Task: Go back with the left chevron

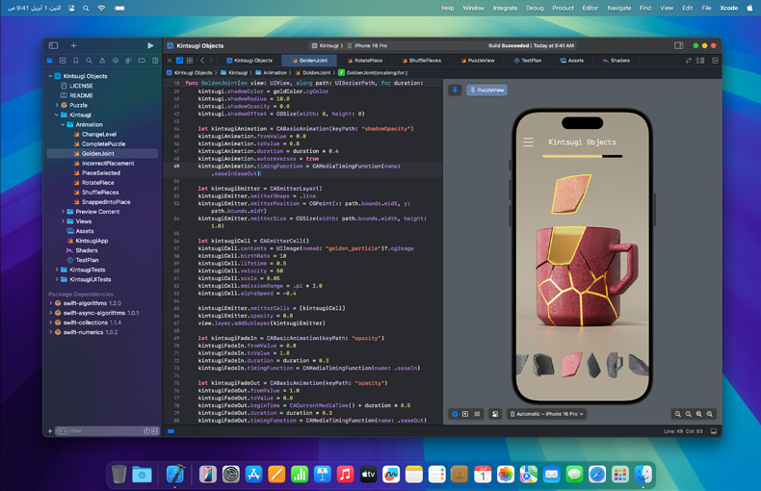Action: click(202, 61)
